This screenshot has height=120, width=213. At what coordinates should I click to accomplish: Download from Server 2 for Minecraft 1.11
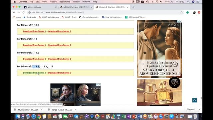[60, 45]
